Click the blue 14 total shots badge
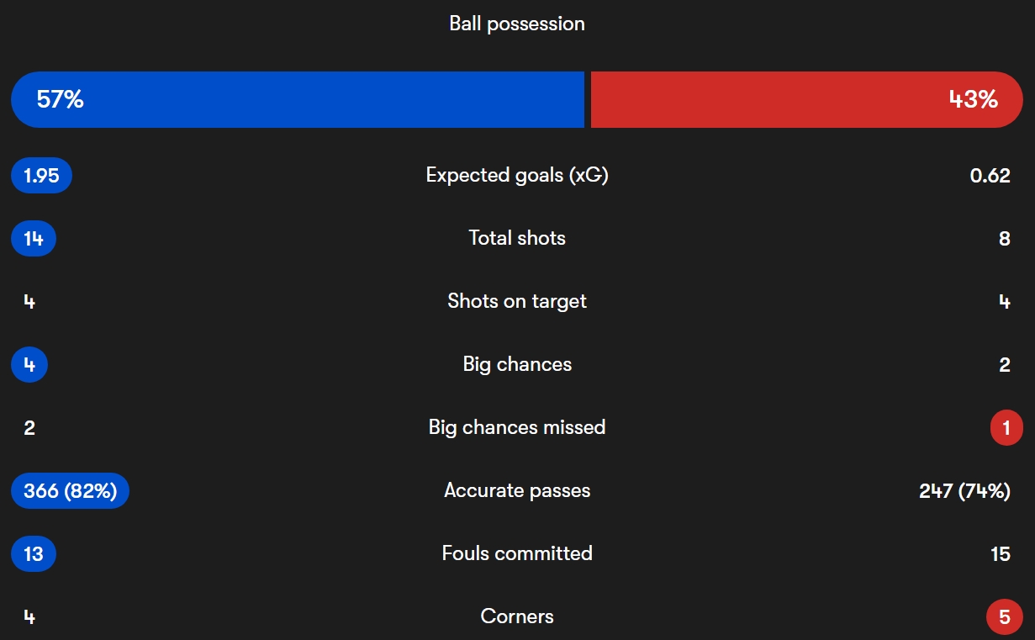Image resolution: width=1035 pixels, height=640 pixels. 34,239
